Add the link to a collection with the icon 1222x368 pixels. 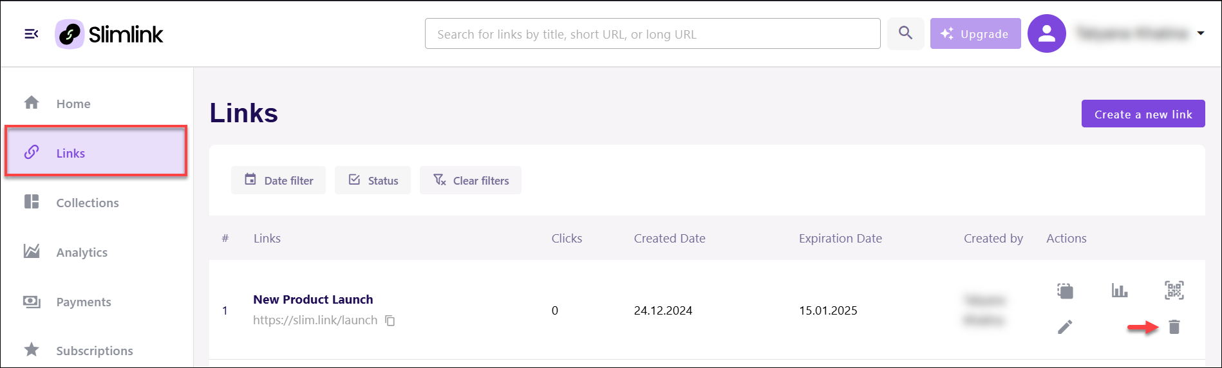(1065, 291)
